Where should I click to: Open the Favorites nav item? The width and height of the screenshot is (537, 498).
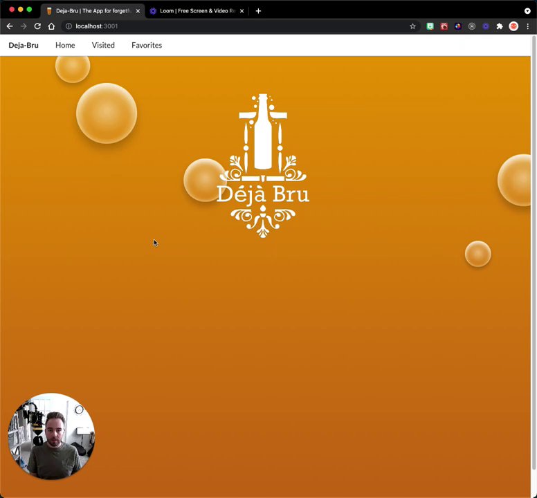pyautogui.click(x=147, y=45)
